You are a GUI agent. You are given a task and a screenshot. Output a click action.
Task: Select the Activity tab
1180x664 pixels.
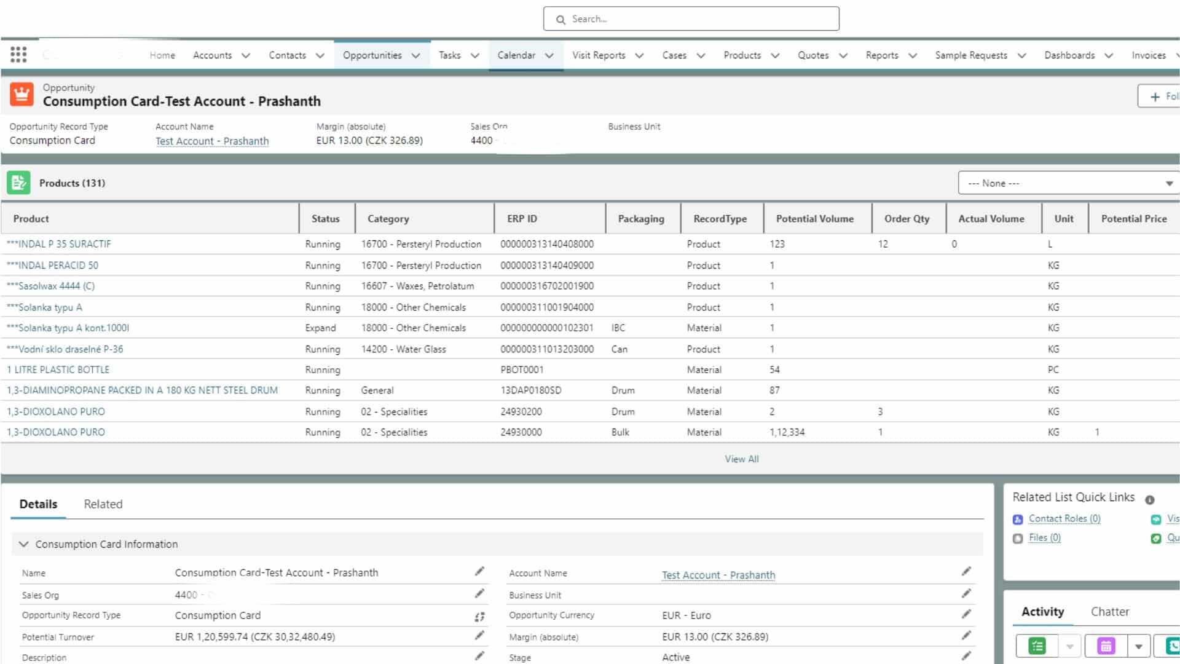point(1043,612)
